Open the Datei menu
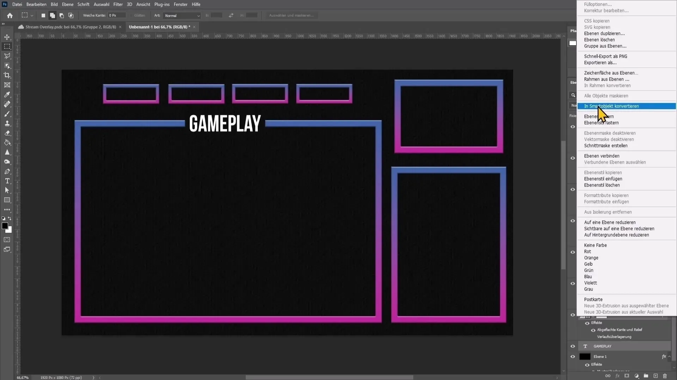This screenshot has width=677, height=380. pyautogui.click(x=17, y=4)
